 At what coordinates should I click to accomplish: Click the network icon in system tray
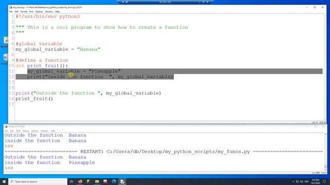point(298,181)
